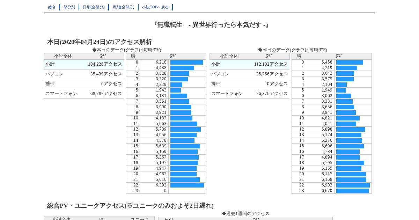Click today's hour 22 bar showing 6,392
This screenshot has height=220, width=419.
pyautogui.click(x=187, y=185)
